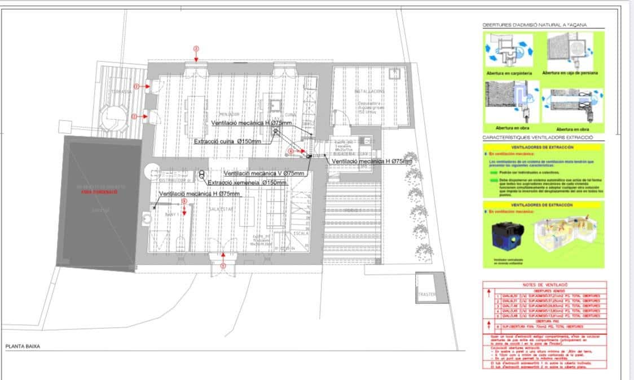Click the lower red marker beside the terrace
Viewport: 634px width, 380px height.
(134, 116)
